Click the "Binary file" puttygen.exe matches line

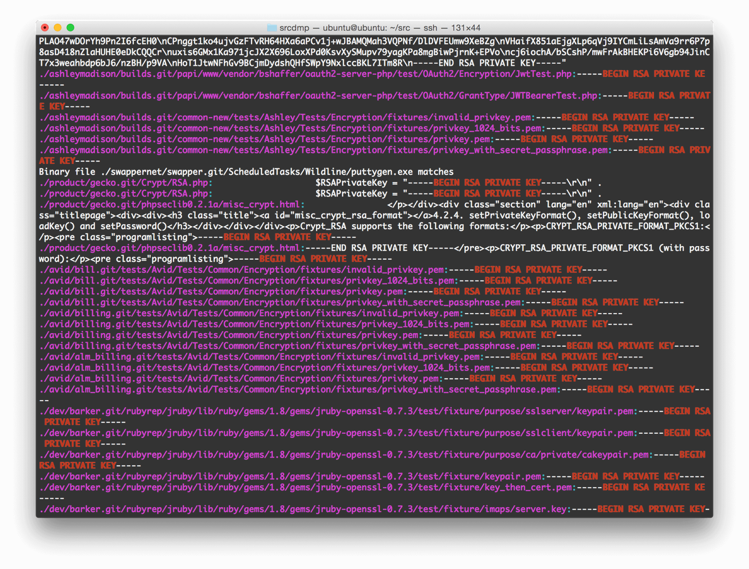click(246, 172)
